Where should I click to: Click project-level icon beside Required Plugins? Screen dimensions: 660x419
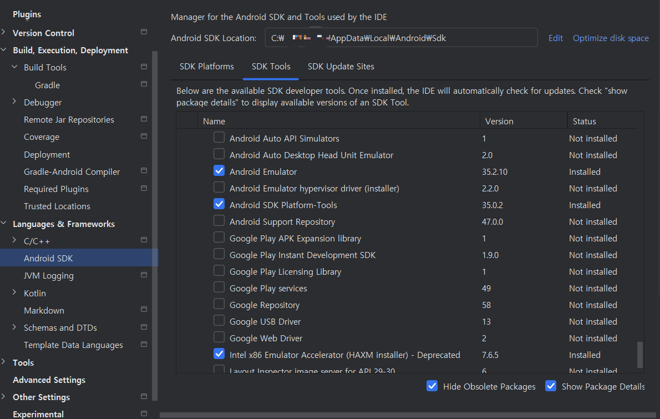click(x=144, y=188)
